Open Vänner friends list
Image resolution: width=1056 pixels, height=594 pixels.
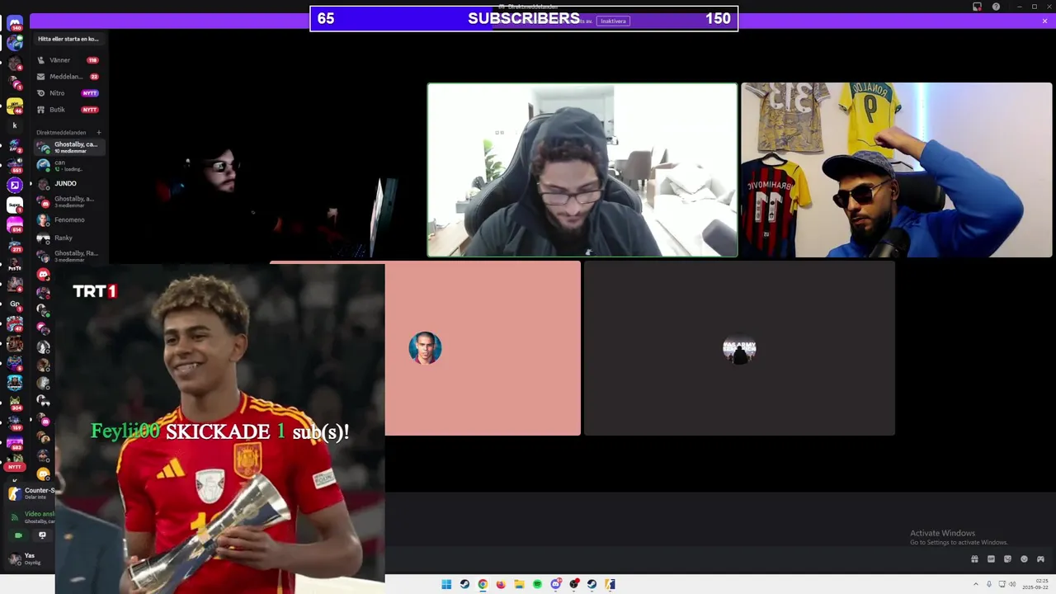69,60
